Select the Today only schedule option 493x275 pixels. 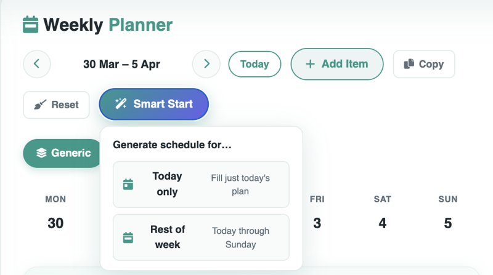tap(201, 184)
